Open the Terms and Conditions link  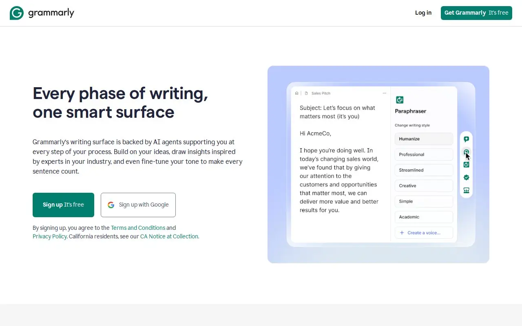pos(138,228)
